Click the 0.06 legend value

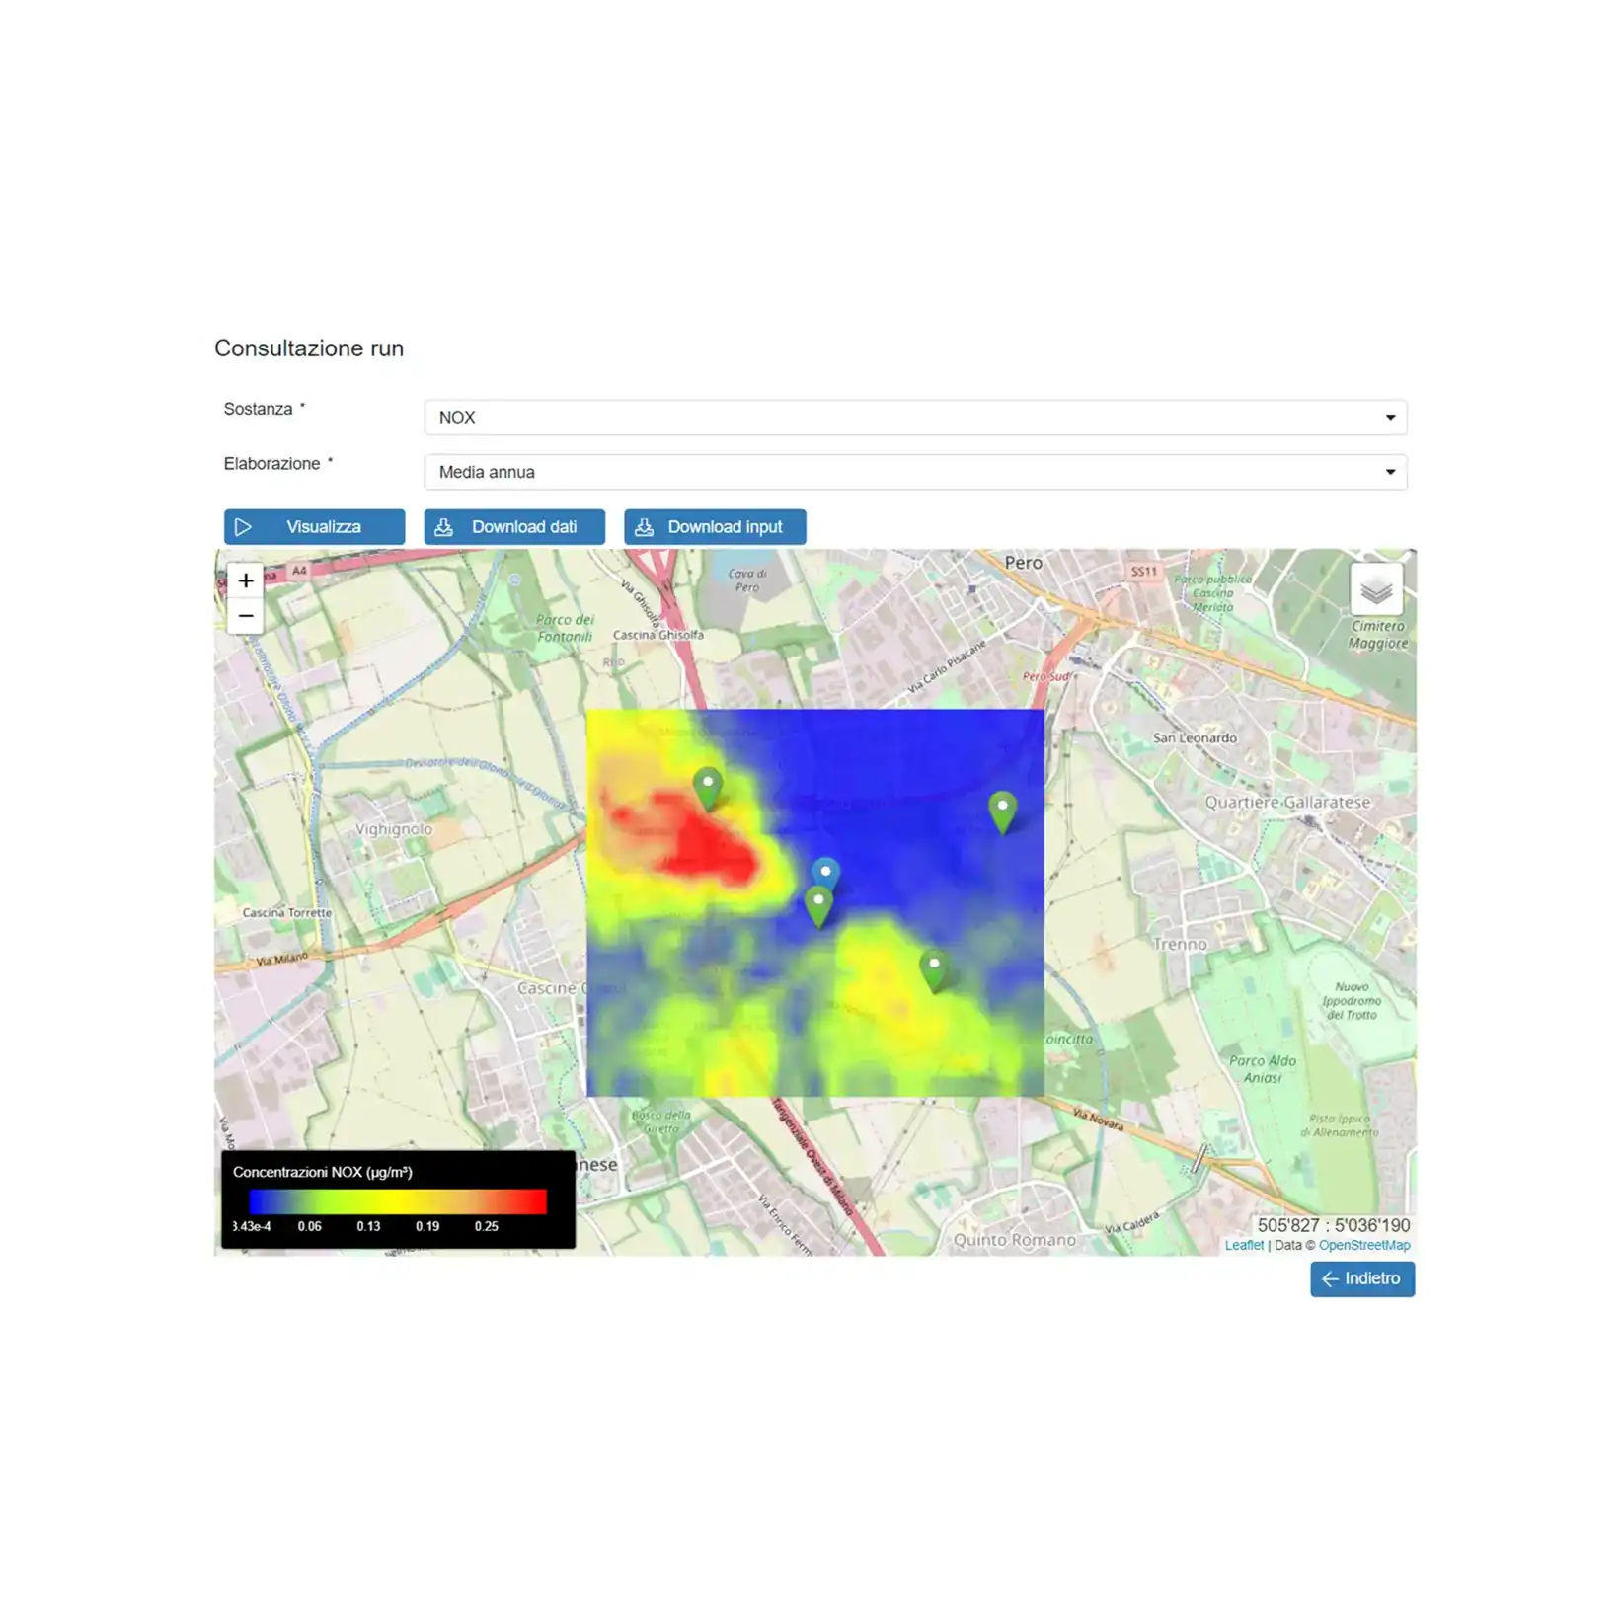[310, 1226]
